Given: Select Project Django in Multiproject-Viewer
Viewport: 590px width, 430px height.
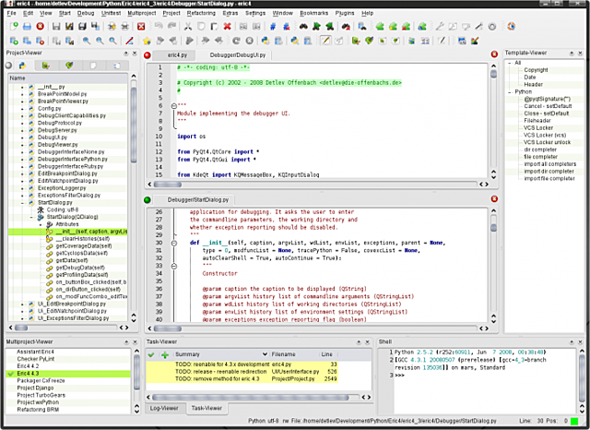Looking at the screenshot, I should (36, 388).
